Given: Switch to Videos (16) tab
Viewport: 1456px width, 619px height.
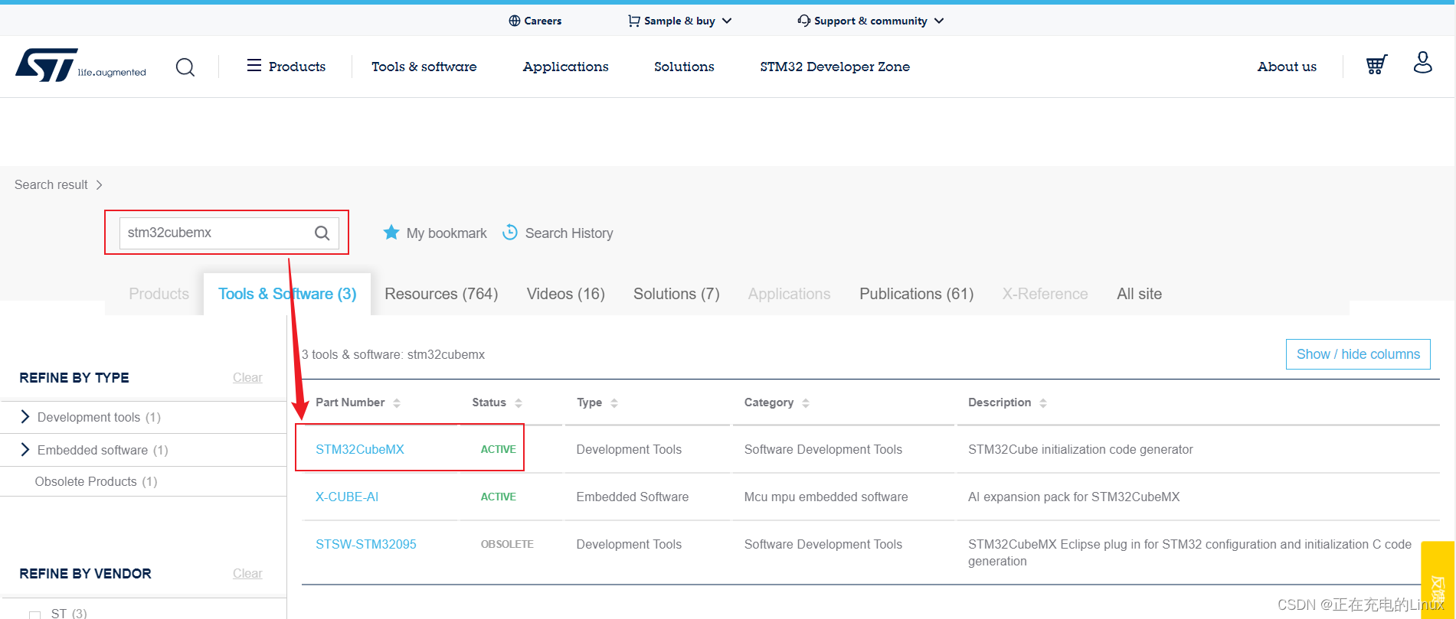Looking at the screenshot, I should click(x=566, y=294).
